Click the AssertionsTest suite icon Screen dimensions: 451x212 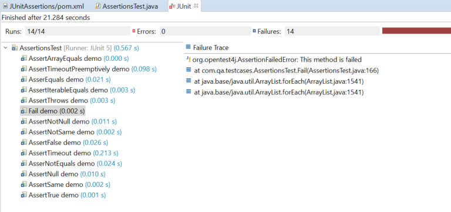15,48
